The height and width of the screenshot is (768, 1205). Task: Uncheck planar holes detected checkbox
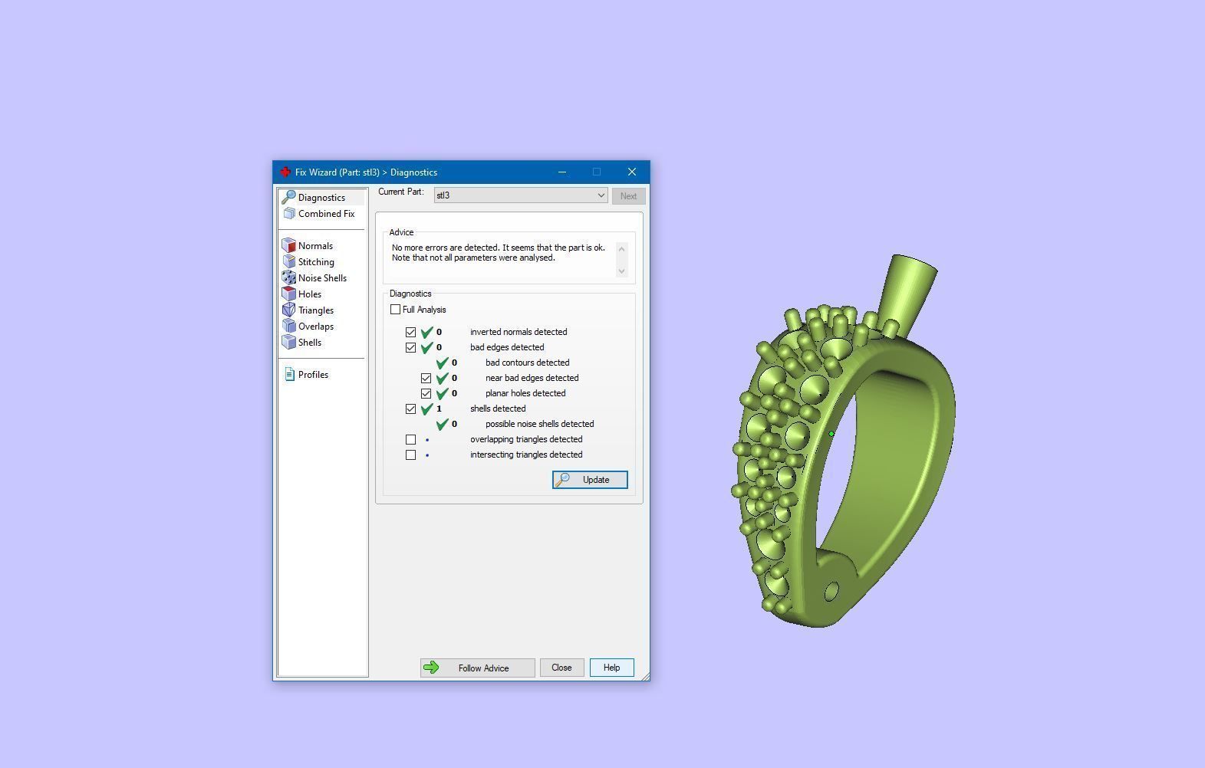(426, 394)
